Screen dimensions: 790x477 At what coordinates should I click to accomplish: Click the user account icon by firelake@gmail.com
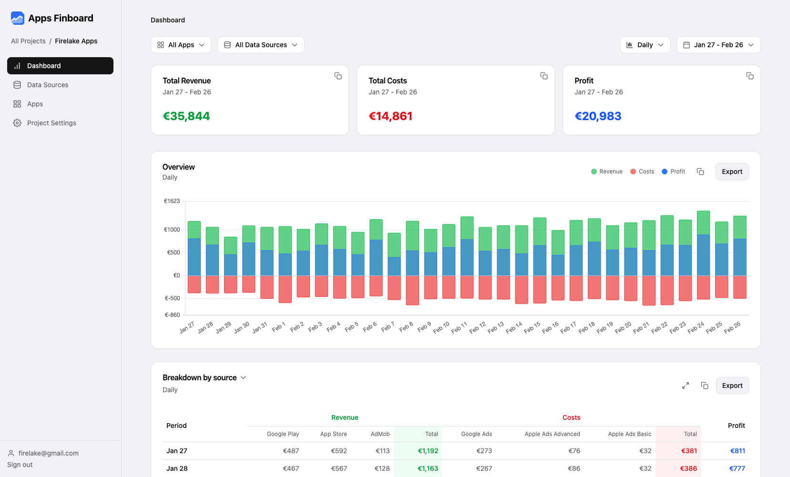click(x=11, y=453)
